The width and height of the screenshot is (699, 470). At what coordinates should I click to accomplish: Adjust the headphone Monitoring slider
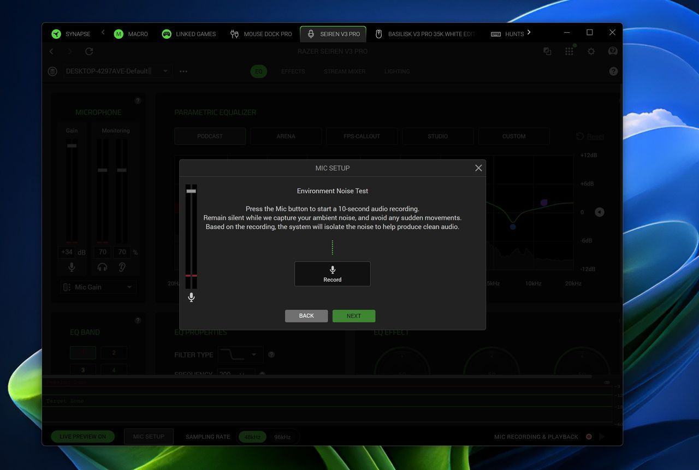(x=102, y=170)
